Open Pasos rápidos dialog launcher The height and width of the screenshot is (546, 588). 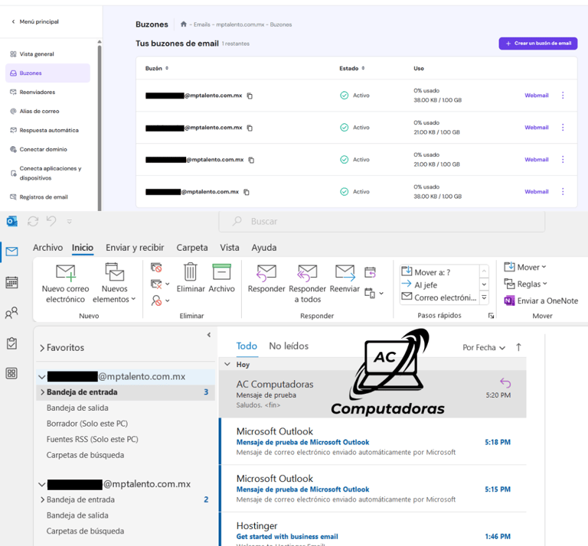(x=491, y=316)
